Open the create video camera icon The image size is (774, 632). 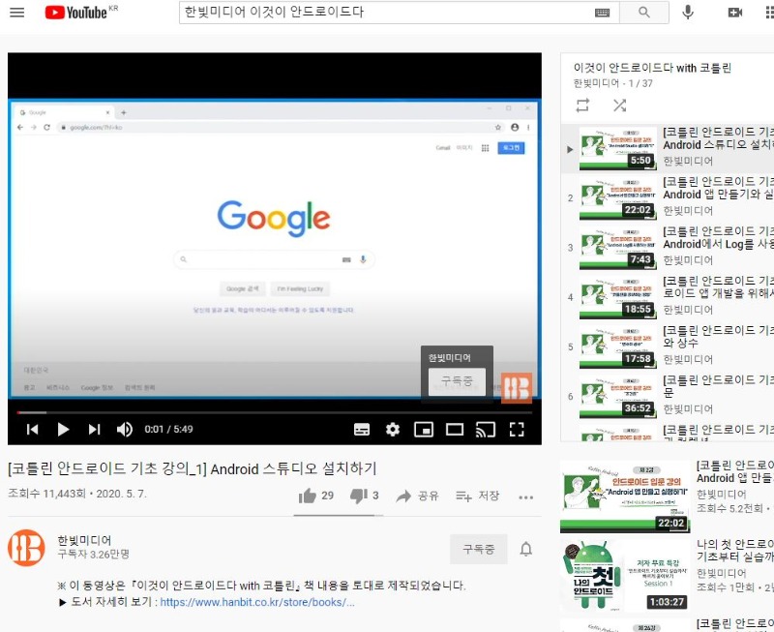click(735, 12)
